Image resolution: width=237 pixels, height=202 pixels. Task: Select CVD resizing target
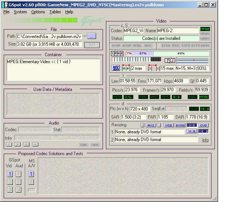[203, 125]
